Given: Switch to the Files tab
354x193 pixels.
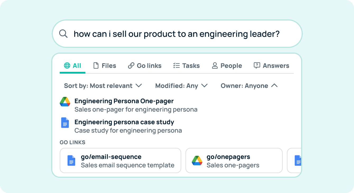Looking at the screenshot, I should [105, 65].
